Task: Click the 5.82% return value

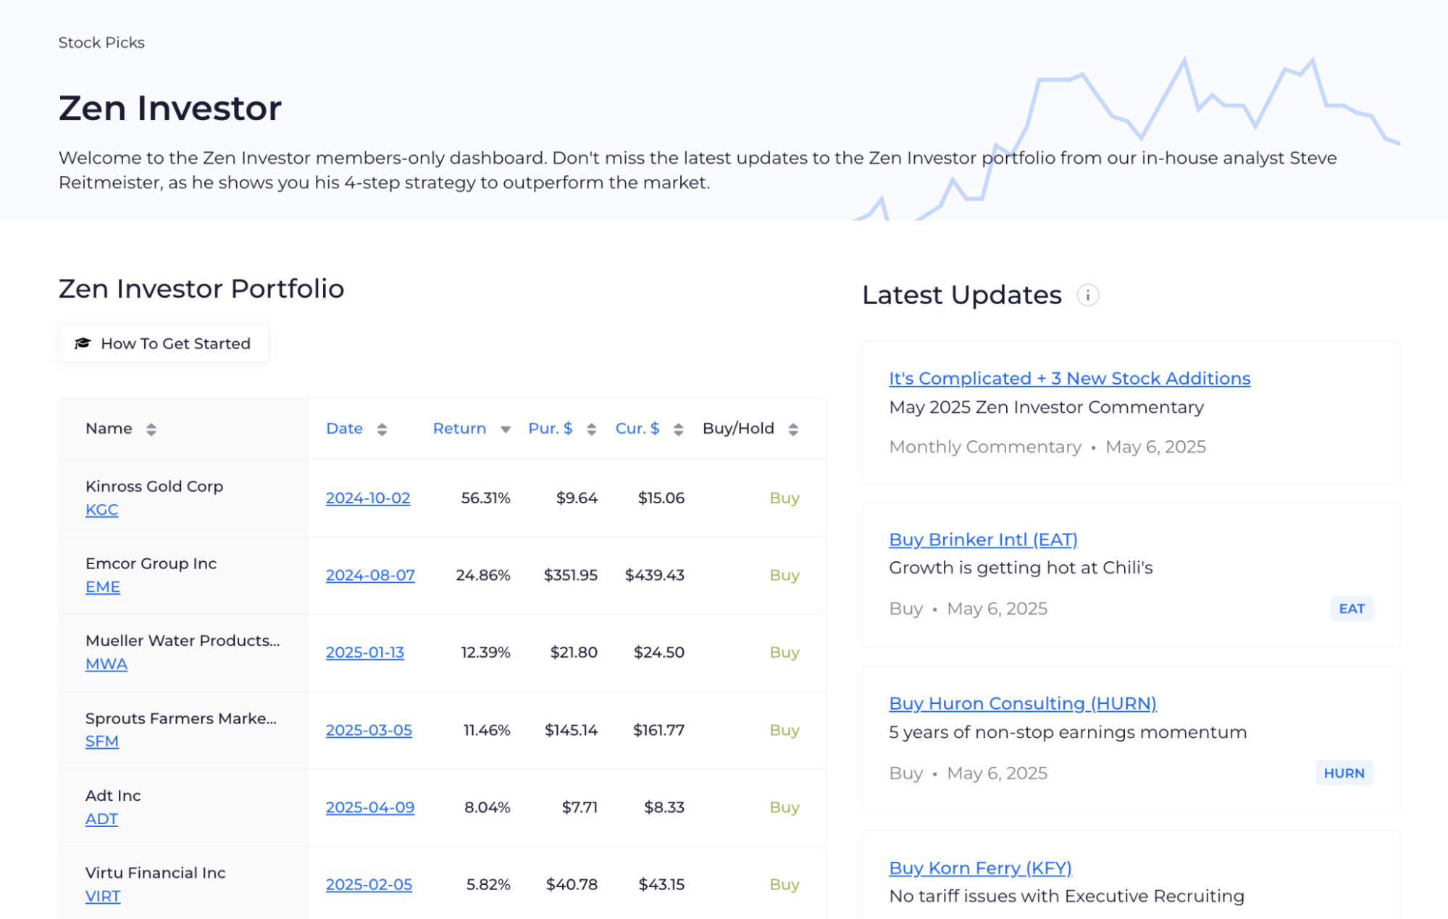Action: point(488,884)
